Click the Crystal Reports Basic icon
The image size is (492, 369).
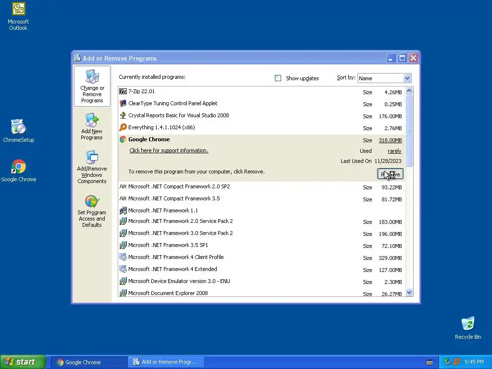[x=123, y=115]
